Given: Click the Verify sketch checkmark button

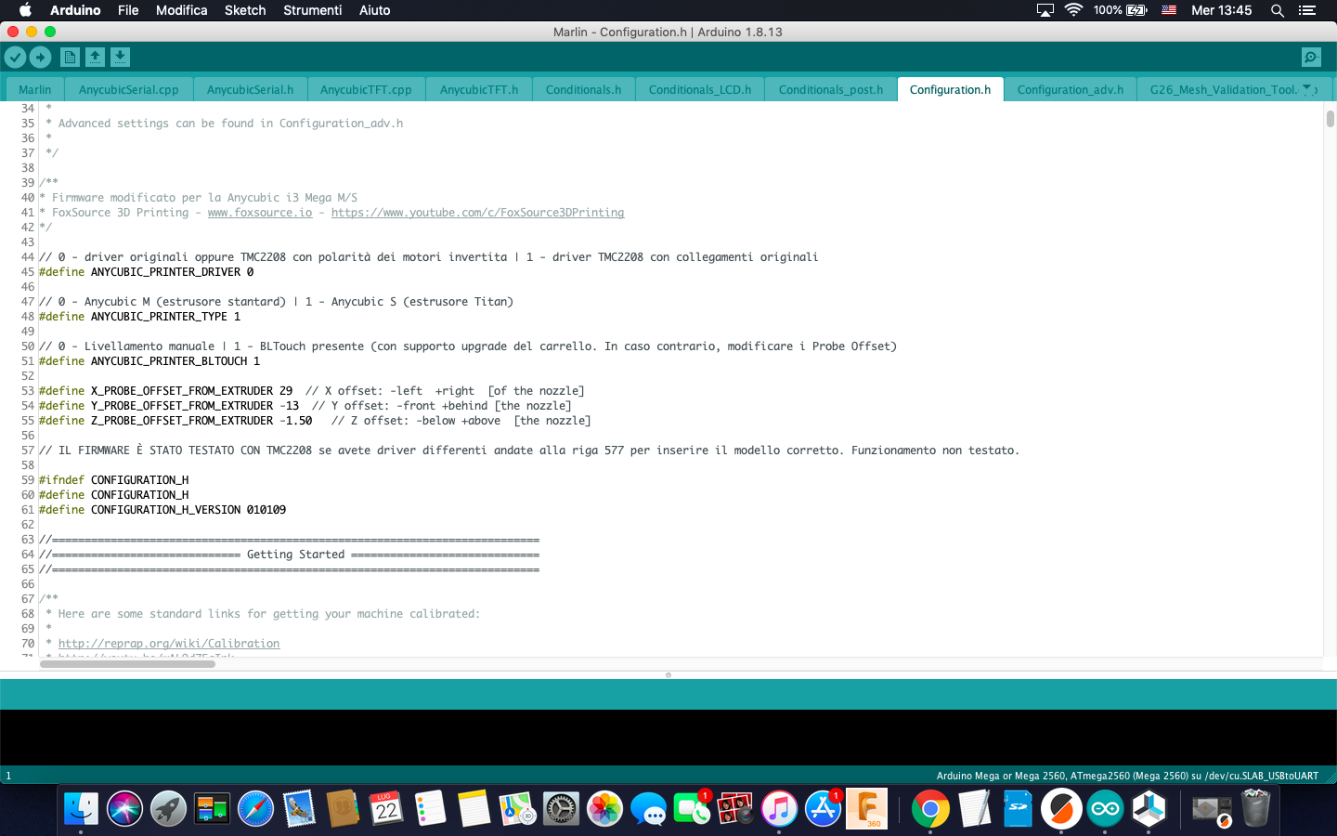Looking at the screenshot, I should point(15,58).
